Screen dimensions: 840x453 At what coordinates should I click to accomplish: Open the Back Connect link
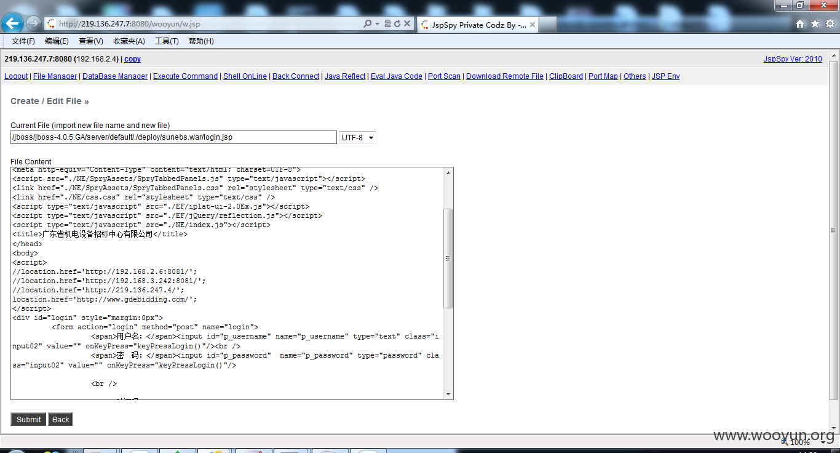pos(296,76)
